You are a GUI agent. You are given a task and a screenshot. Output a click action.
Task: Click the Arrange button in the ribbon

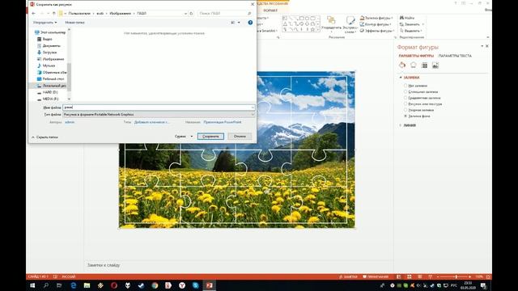tap(331, 24)
